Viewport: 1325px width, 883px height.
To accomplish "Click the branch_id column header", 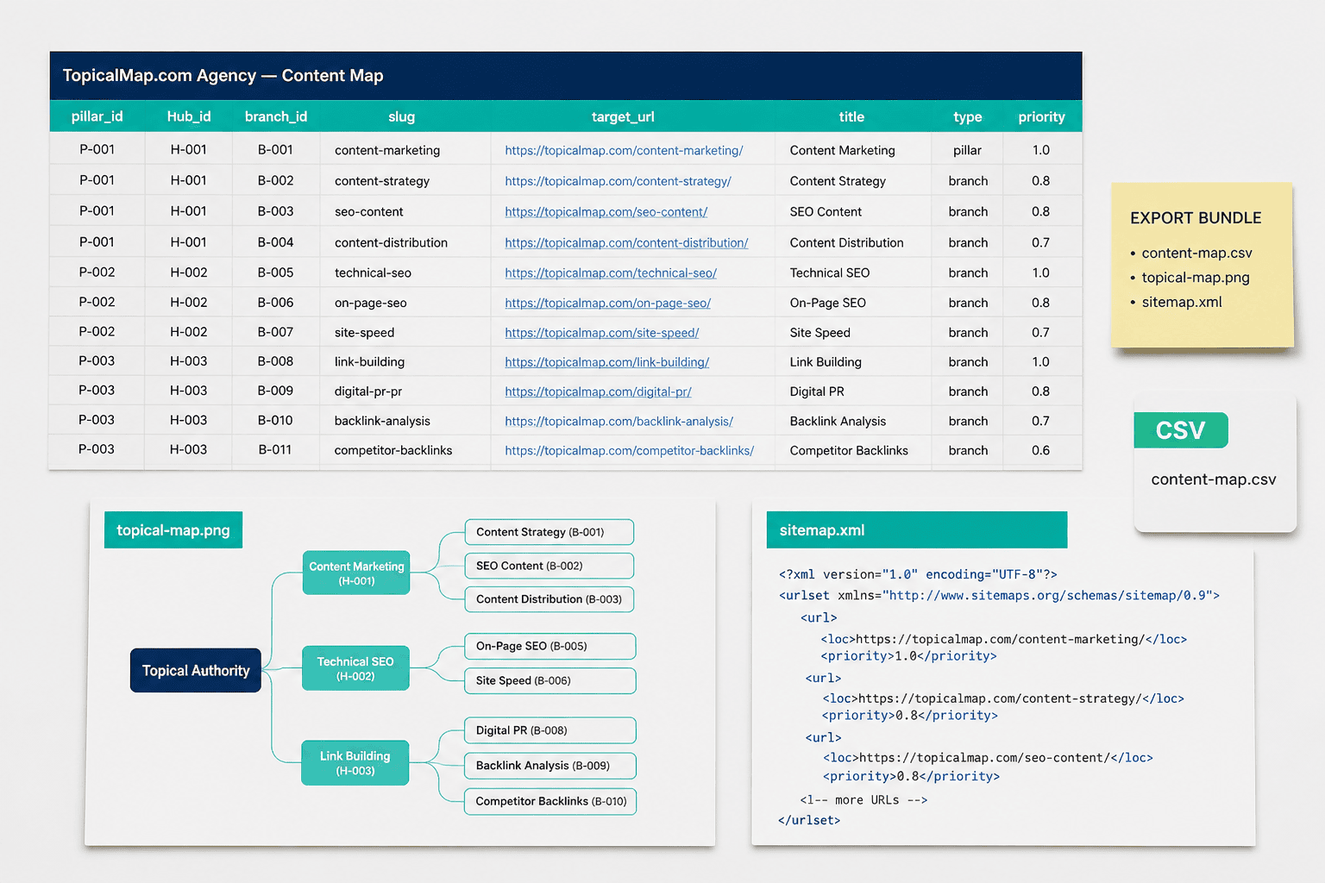I will pyautogui.click(x=276, y=116).
